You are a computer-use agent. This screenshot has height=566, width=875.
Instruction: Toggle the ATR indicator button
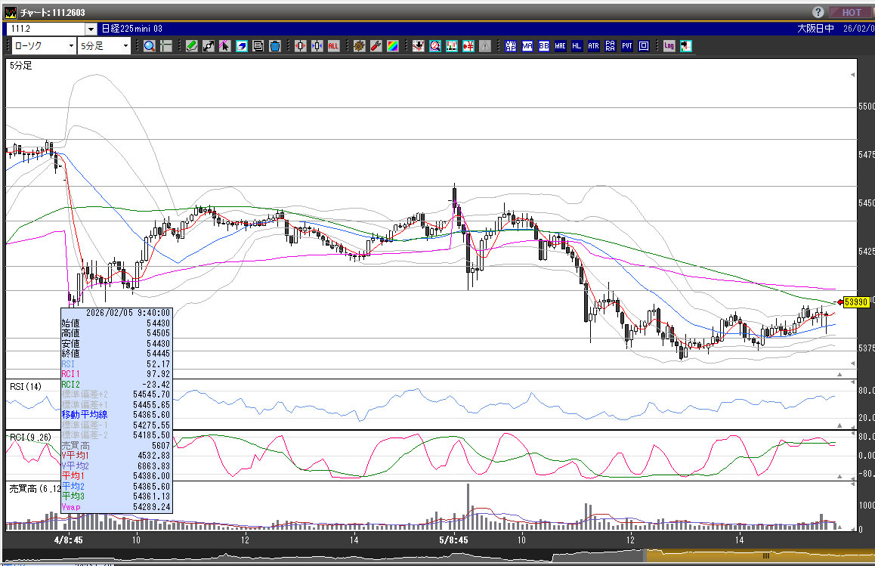click(593, 46)
